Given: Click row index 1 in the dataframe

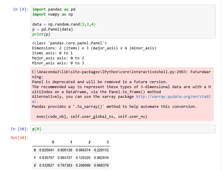Looking at the screenshot, I should [x=35, y=158].
